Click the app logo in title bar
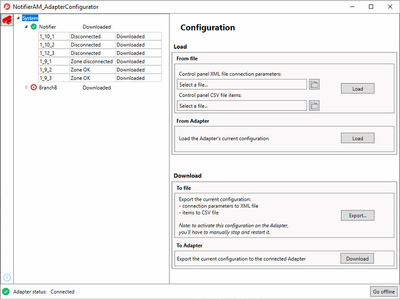 (6, 7)
